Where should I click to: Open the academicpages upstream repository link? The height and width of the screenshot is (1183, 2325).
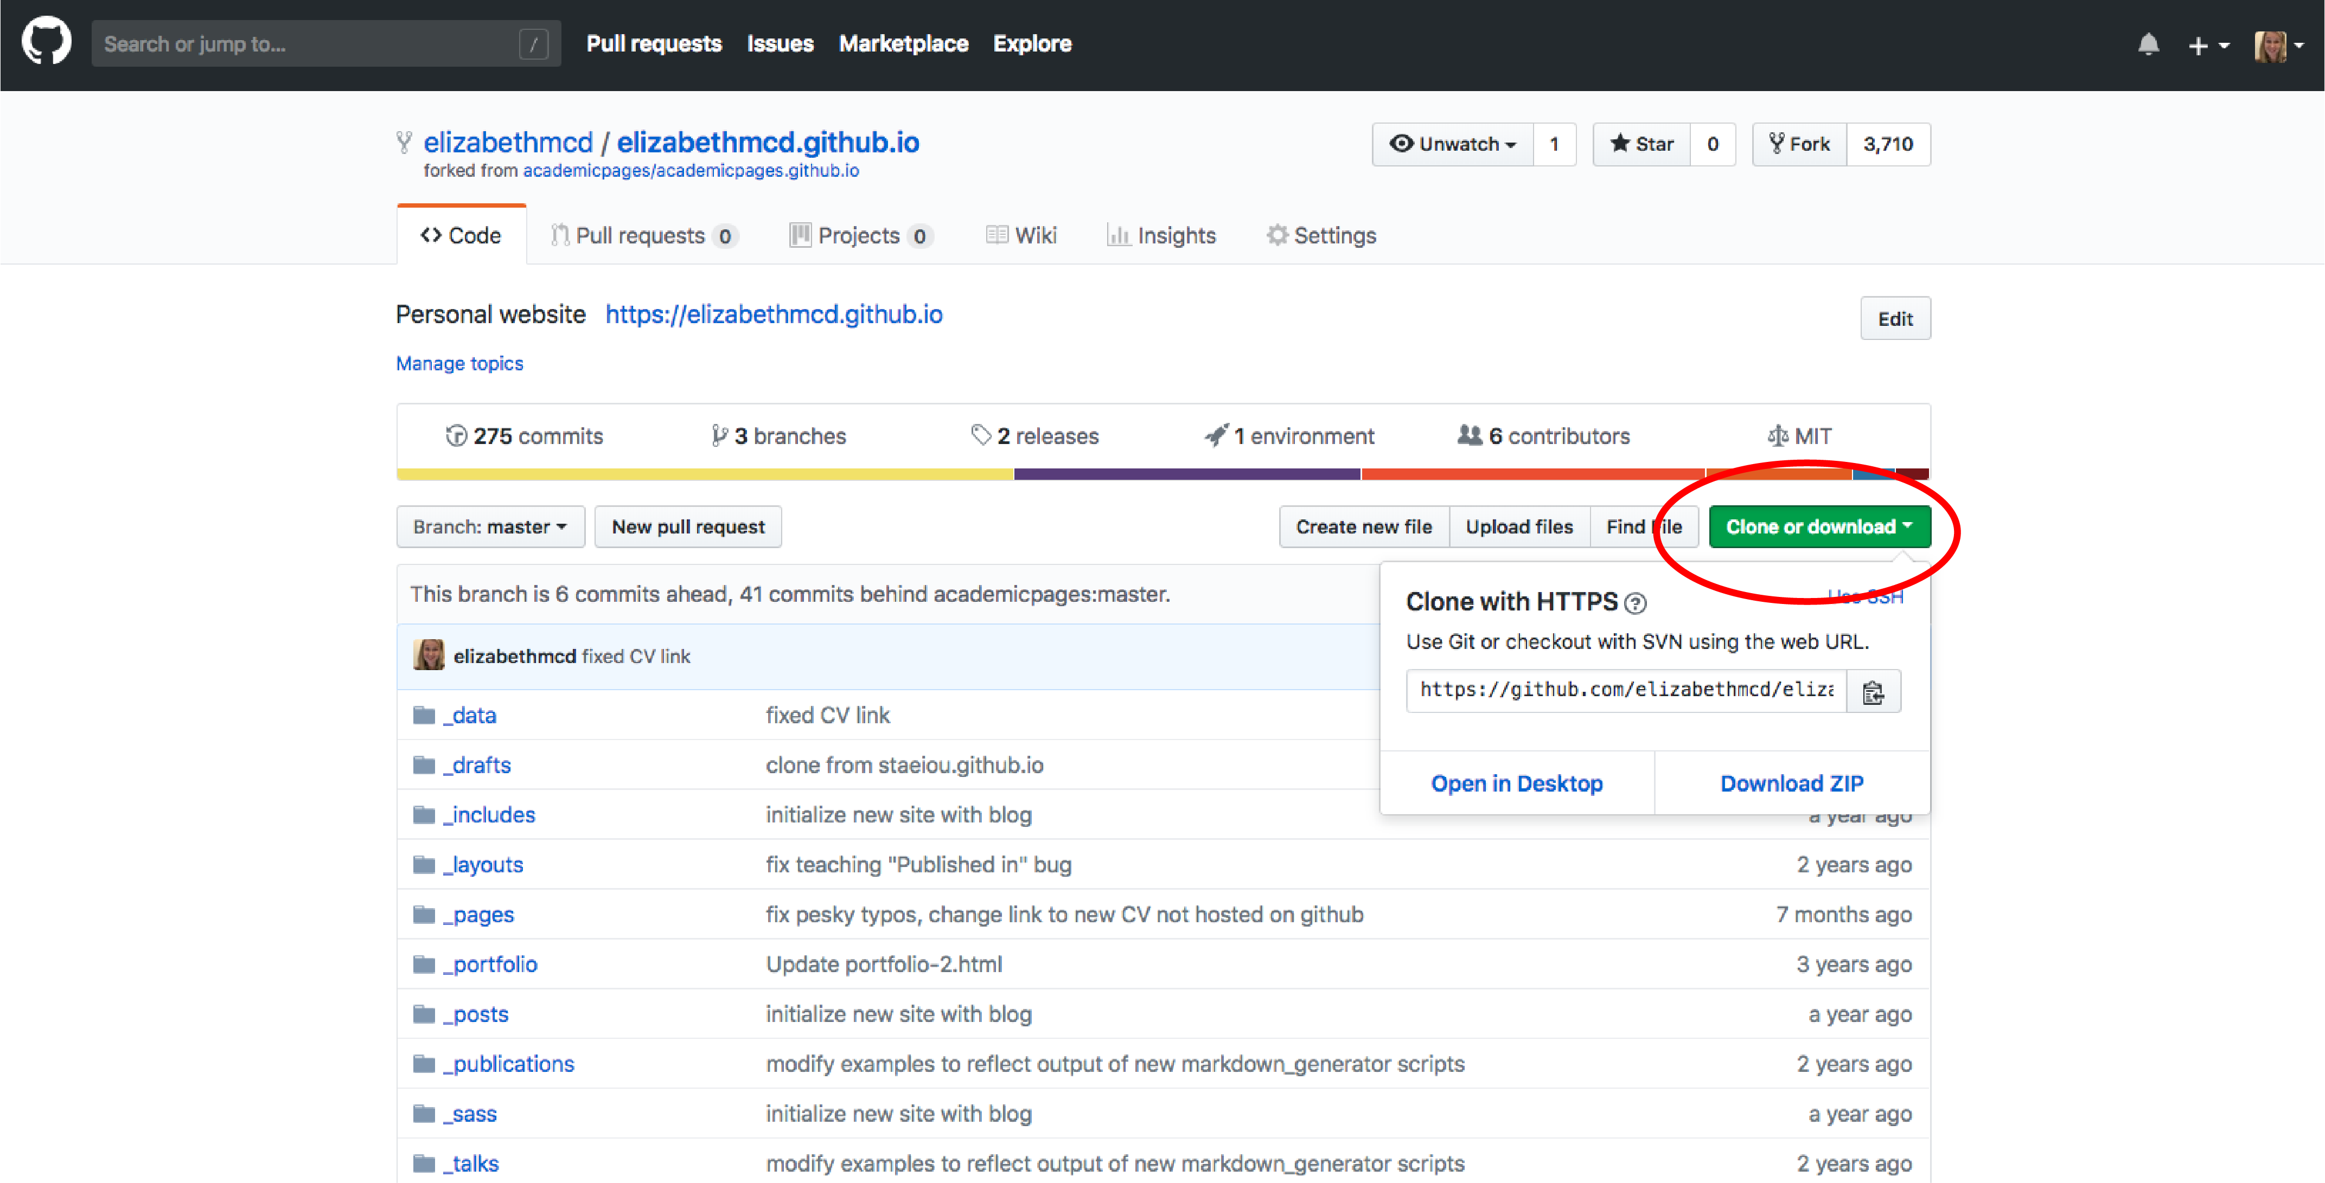[x=691, y=171]
